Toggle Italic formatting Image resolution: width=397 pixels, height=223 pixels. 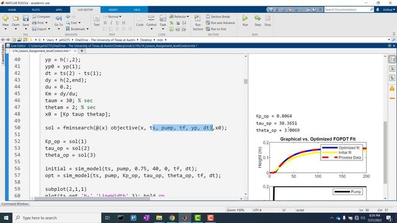click(112, 23)
